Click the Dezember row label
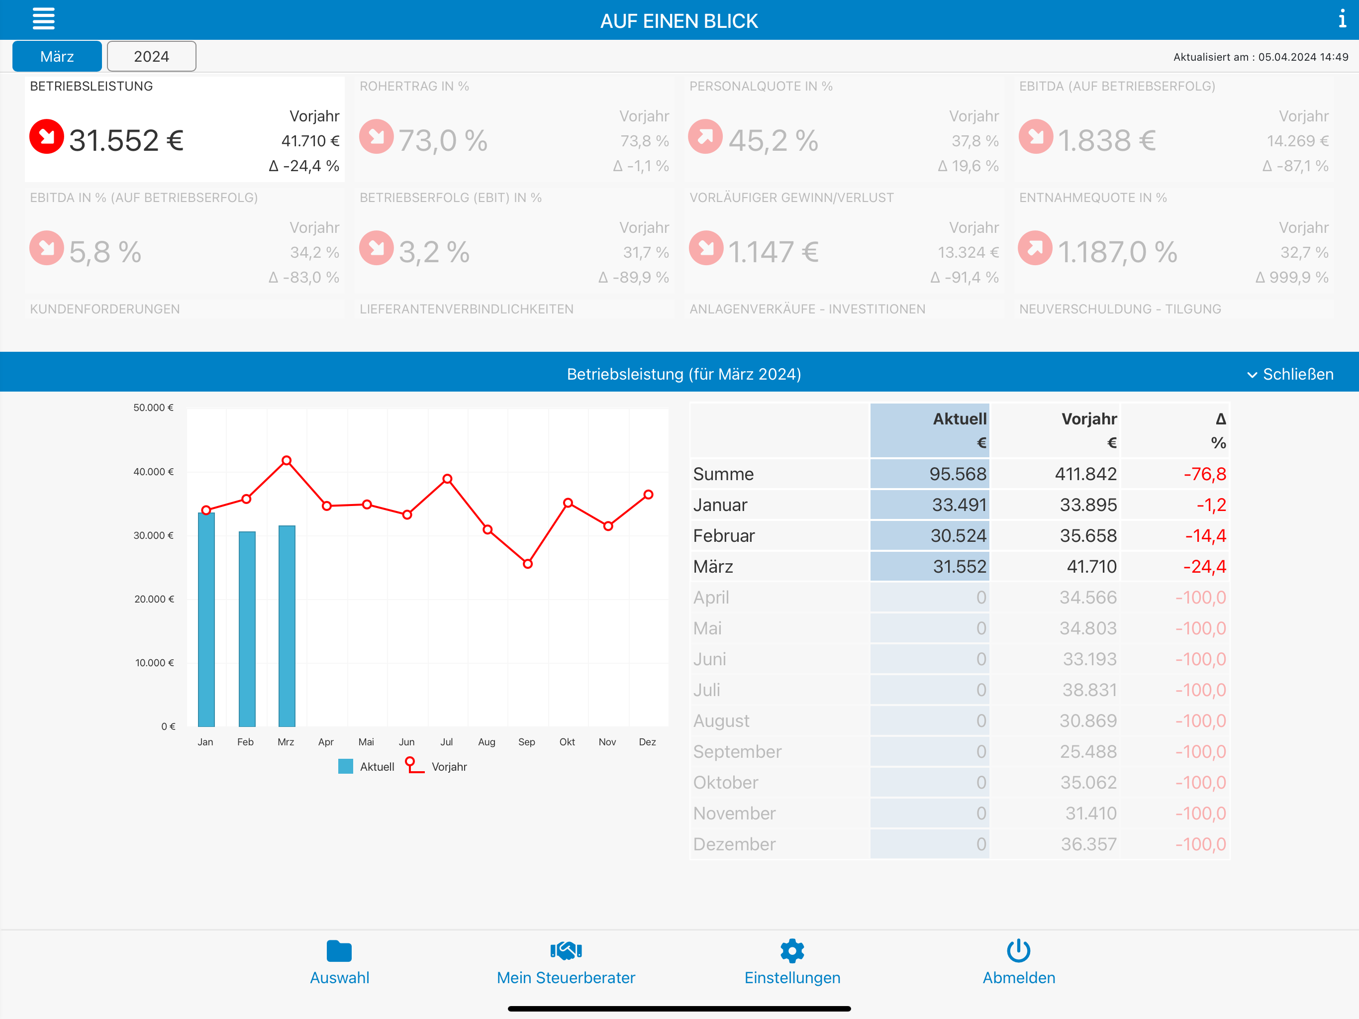Image resolution: width=1359 pixels, height=1019 pixels. pyautogui.click(x=734, y=844)
